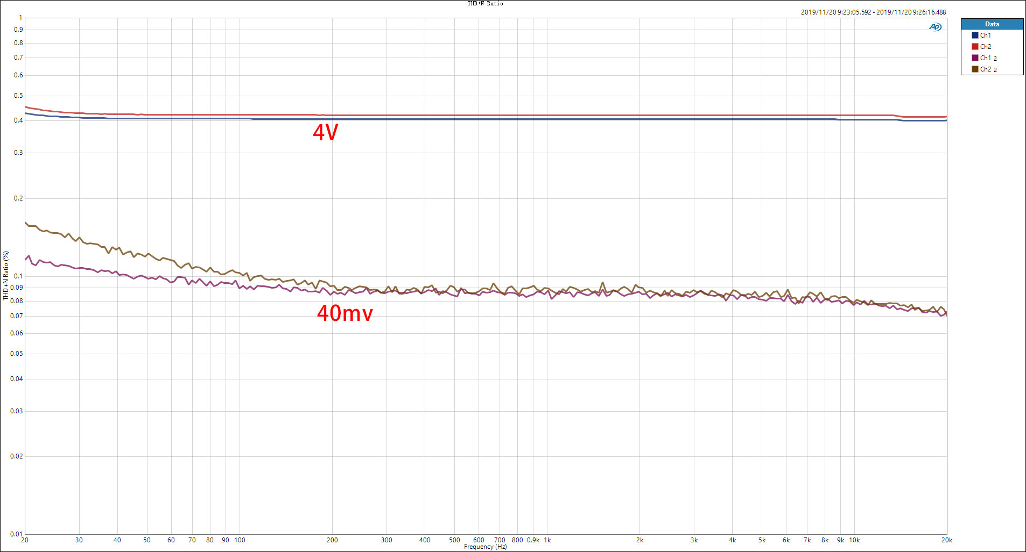The height and width of the screenshot is (552, 1026).
Task: Select the red Ch2 color swatch
Action: coord(975,47)
